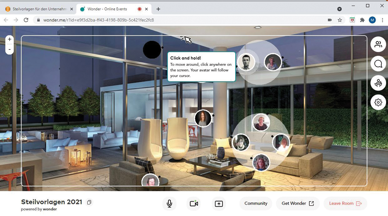Copy room link next to Steilvorlagen 2021
Viewport: 388px width, 216px height.
[x=89, y=202]
